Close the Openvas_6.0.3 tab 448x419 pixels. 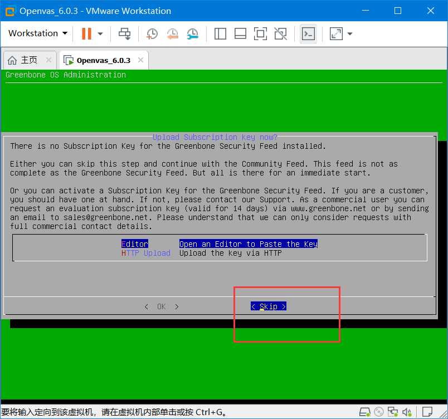click(140, 60)
